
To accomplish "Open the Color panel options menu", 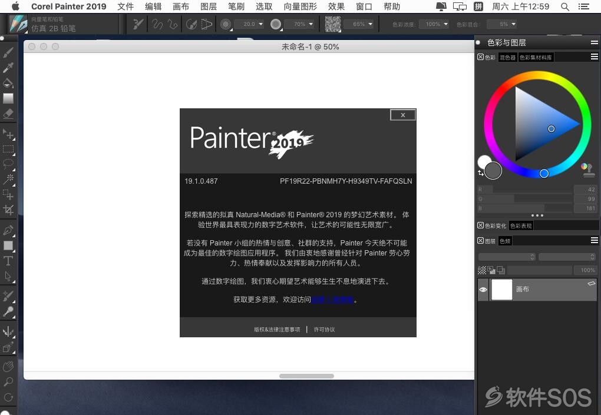I will [594, 57].
